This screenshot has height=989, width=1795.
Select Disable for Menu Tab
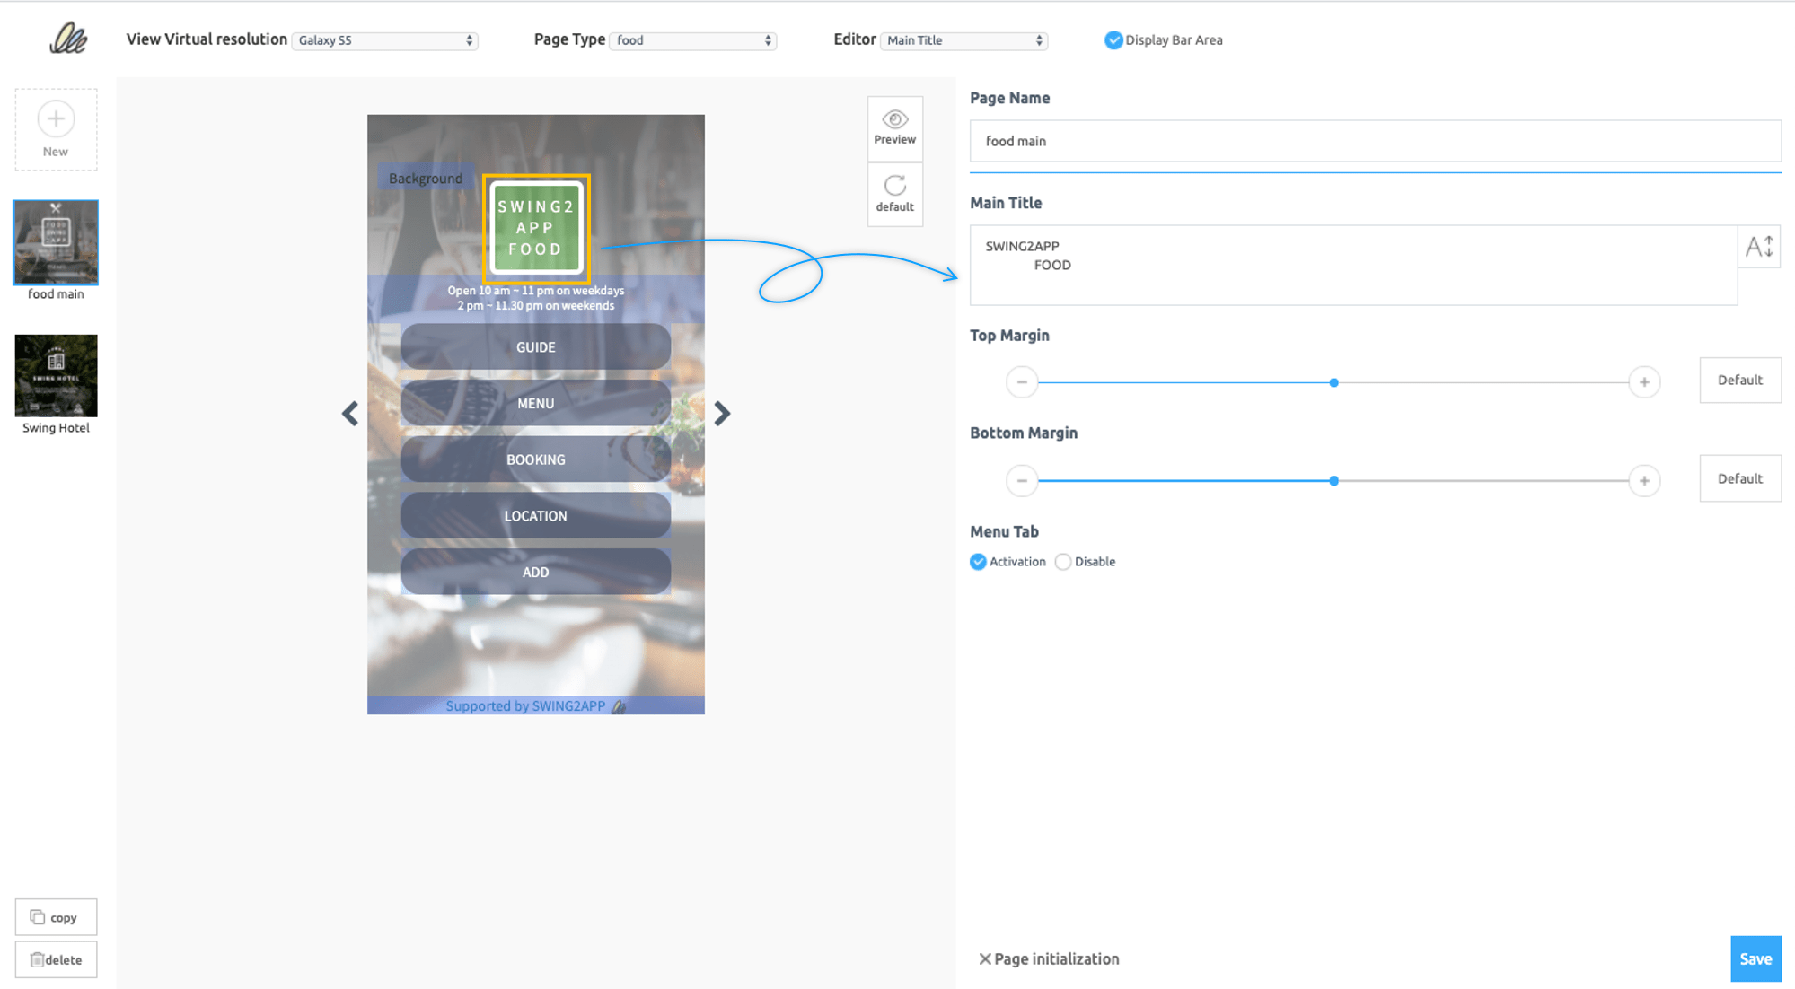coord(1063,562)
